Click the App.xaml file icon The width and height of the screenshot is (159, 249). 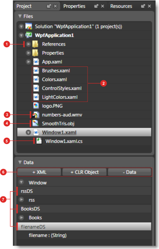pos(36,62)
